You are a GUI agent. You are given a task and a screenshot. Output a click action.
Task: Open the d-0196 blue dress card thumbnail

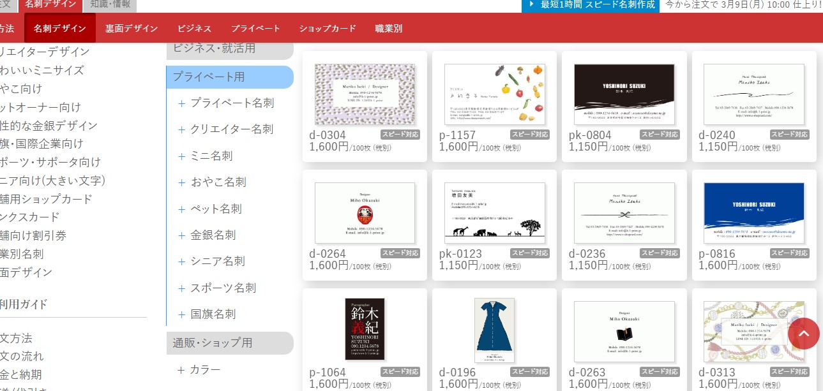(x=494, y=330)
